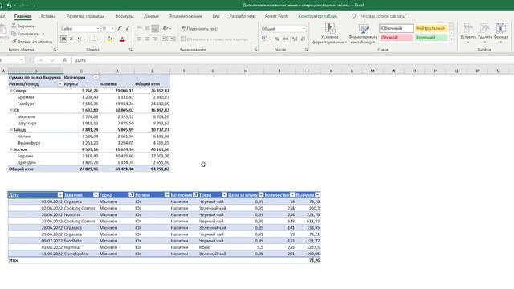Apply the red font color A
514x289 pixels.
coord(122,39)
